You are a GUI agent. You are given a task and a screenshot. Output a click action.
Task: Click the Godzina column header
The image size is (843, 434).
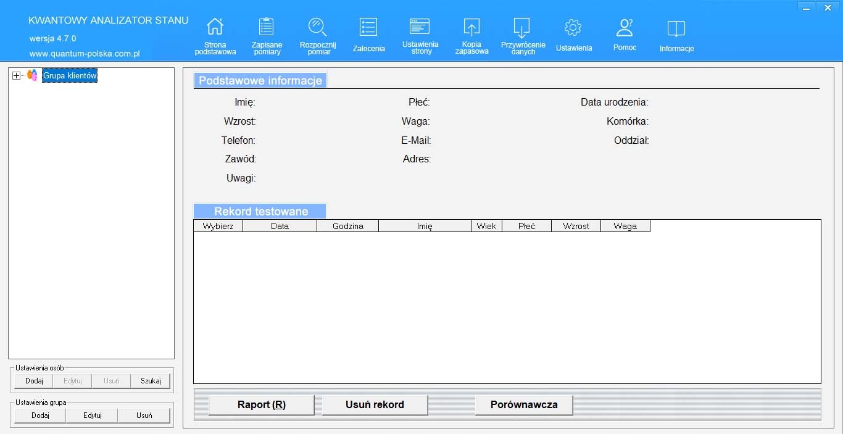[x=347, y=226]
